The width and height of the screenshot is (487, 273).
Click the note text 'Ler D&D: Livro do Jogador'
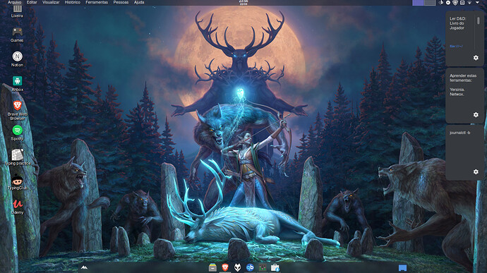pyautogui.click(x=458, y=23)
